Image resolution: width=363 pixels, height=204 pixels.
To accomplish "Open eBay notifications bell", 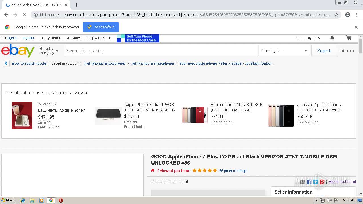I will (332, 38).
